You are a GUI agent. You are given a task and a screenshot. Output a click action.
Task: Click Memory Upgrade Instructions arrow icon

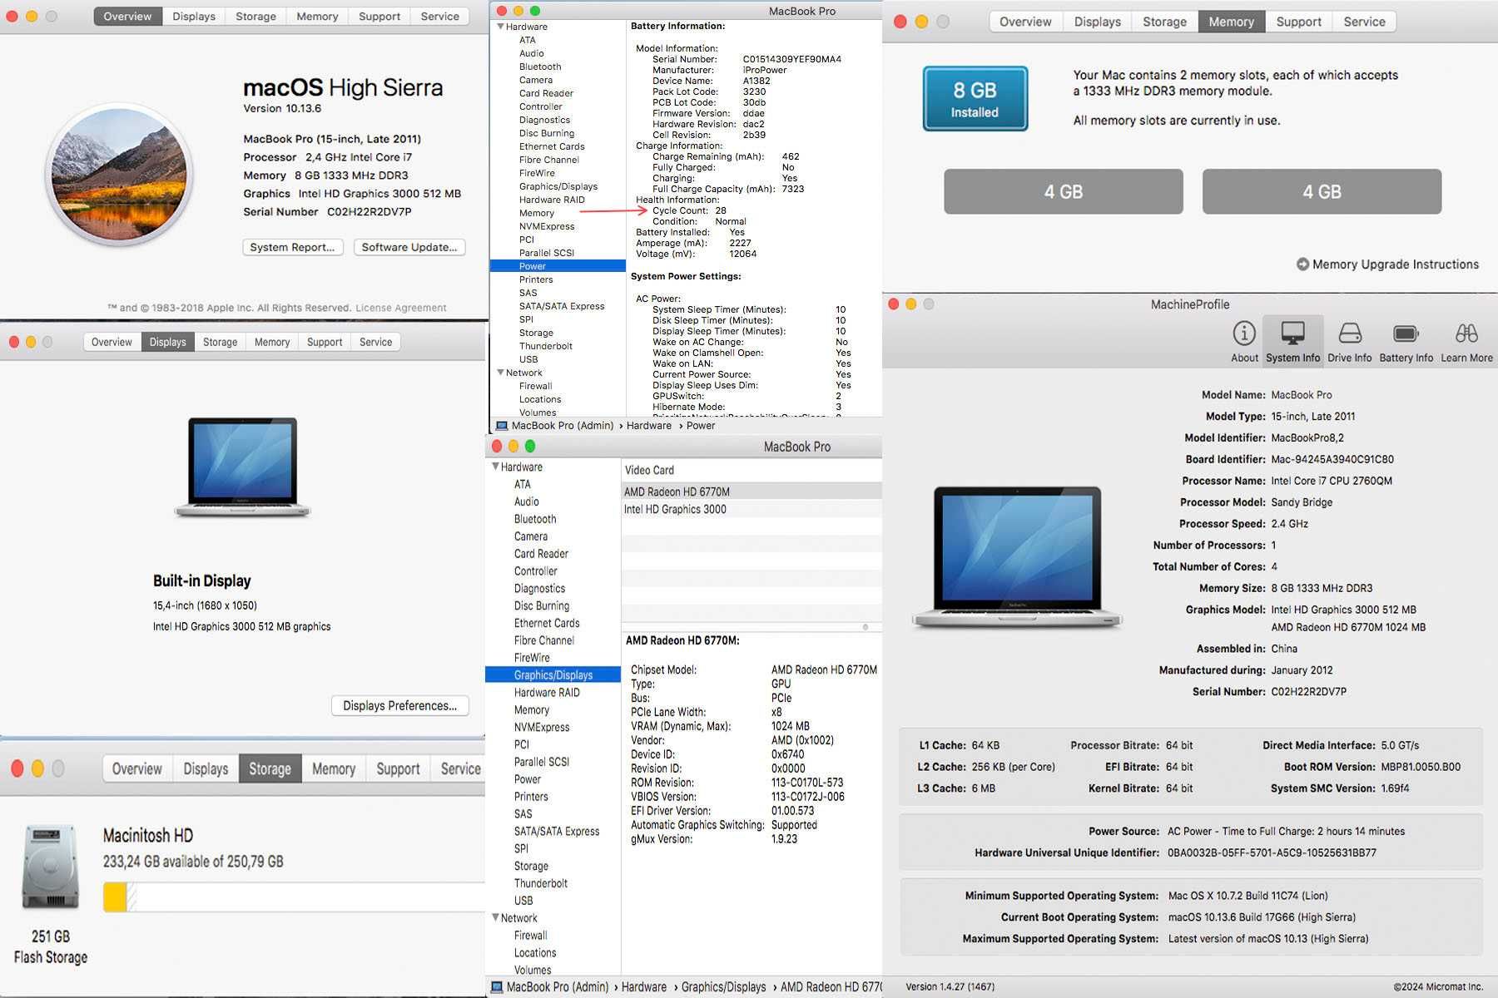(x=1302, y=264)
